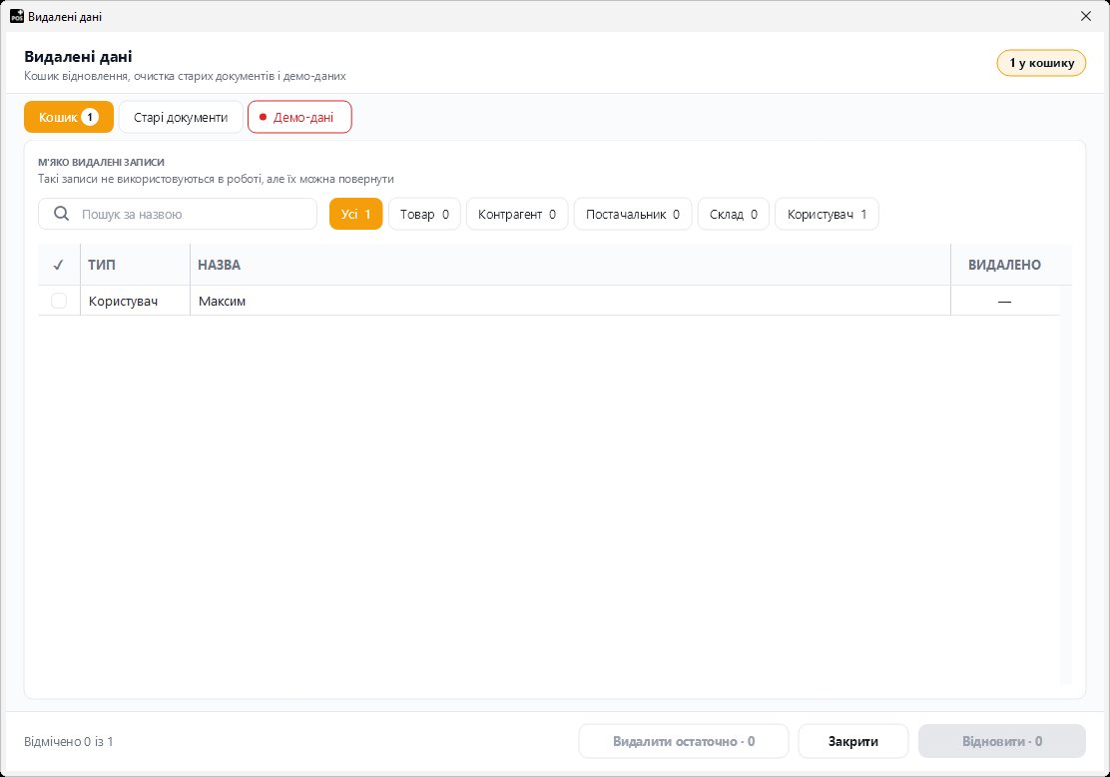This screenshot has width=1110, height=777.
Task: Click the Видалити остаточно button
Action: [683, 742]
